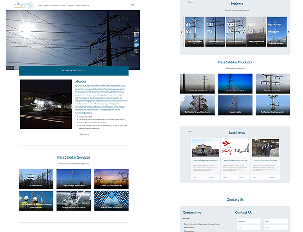This screenshot has width=303, height=232.
Task: Select second thumbnail in hero slider strip
Action: point(137,41)
